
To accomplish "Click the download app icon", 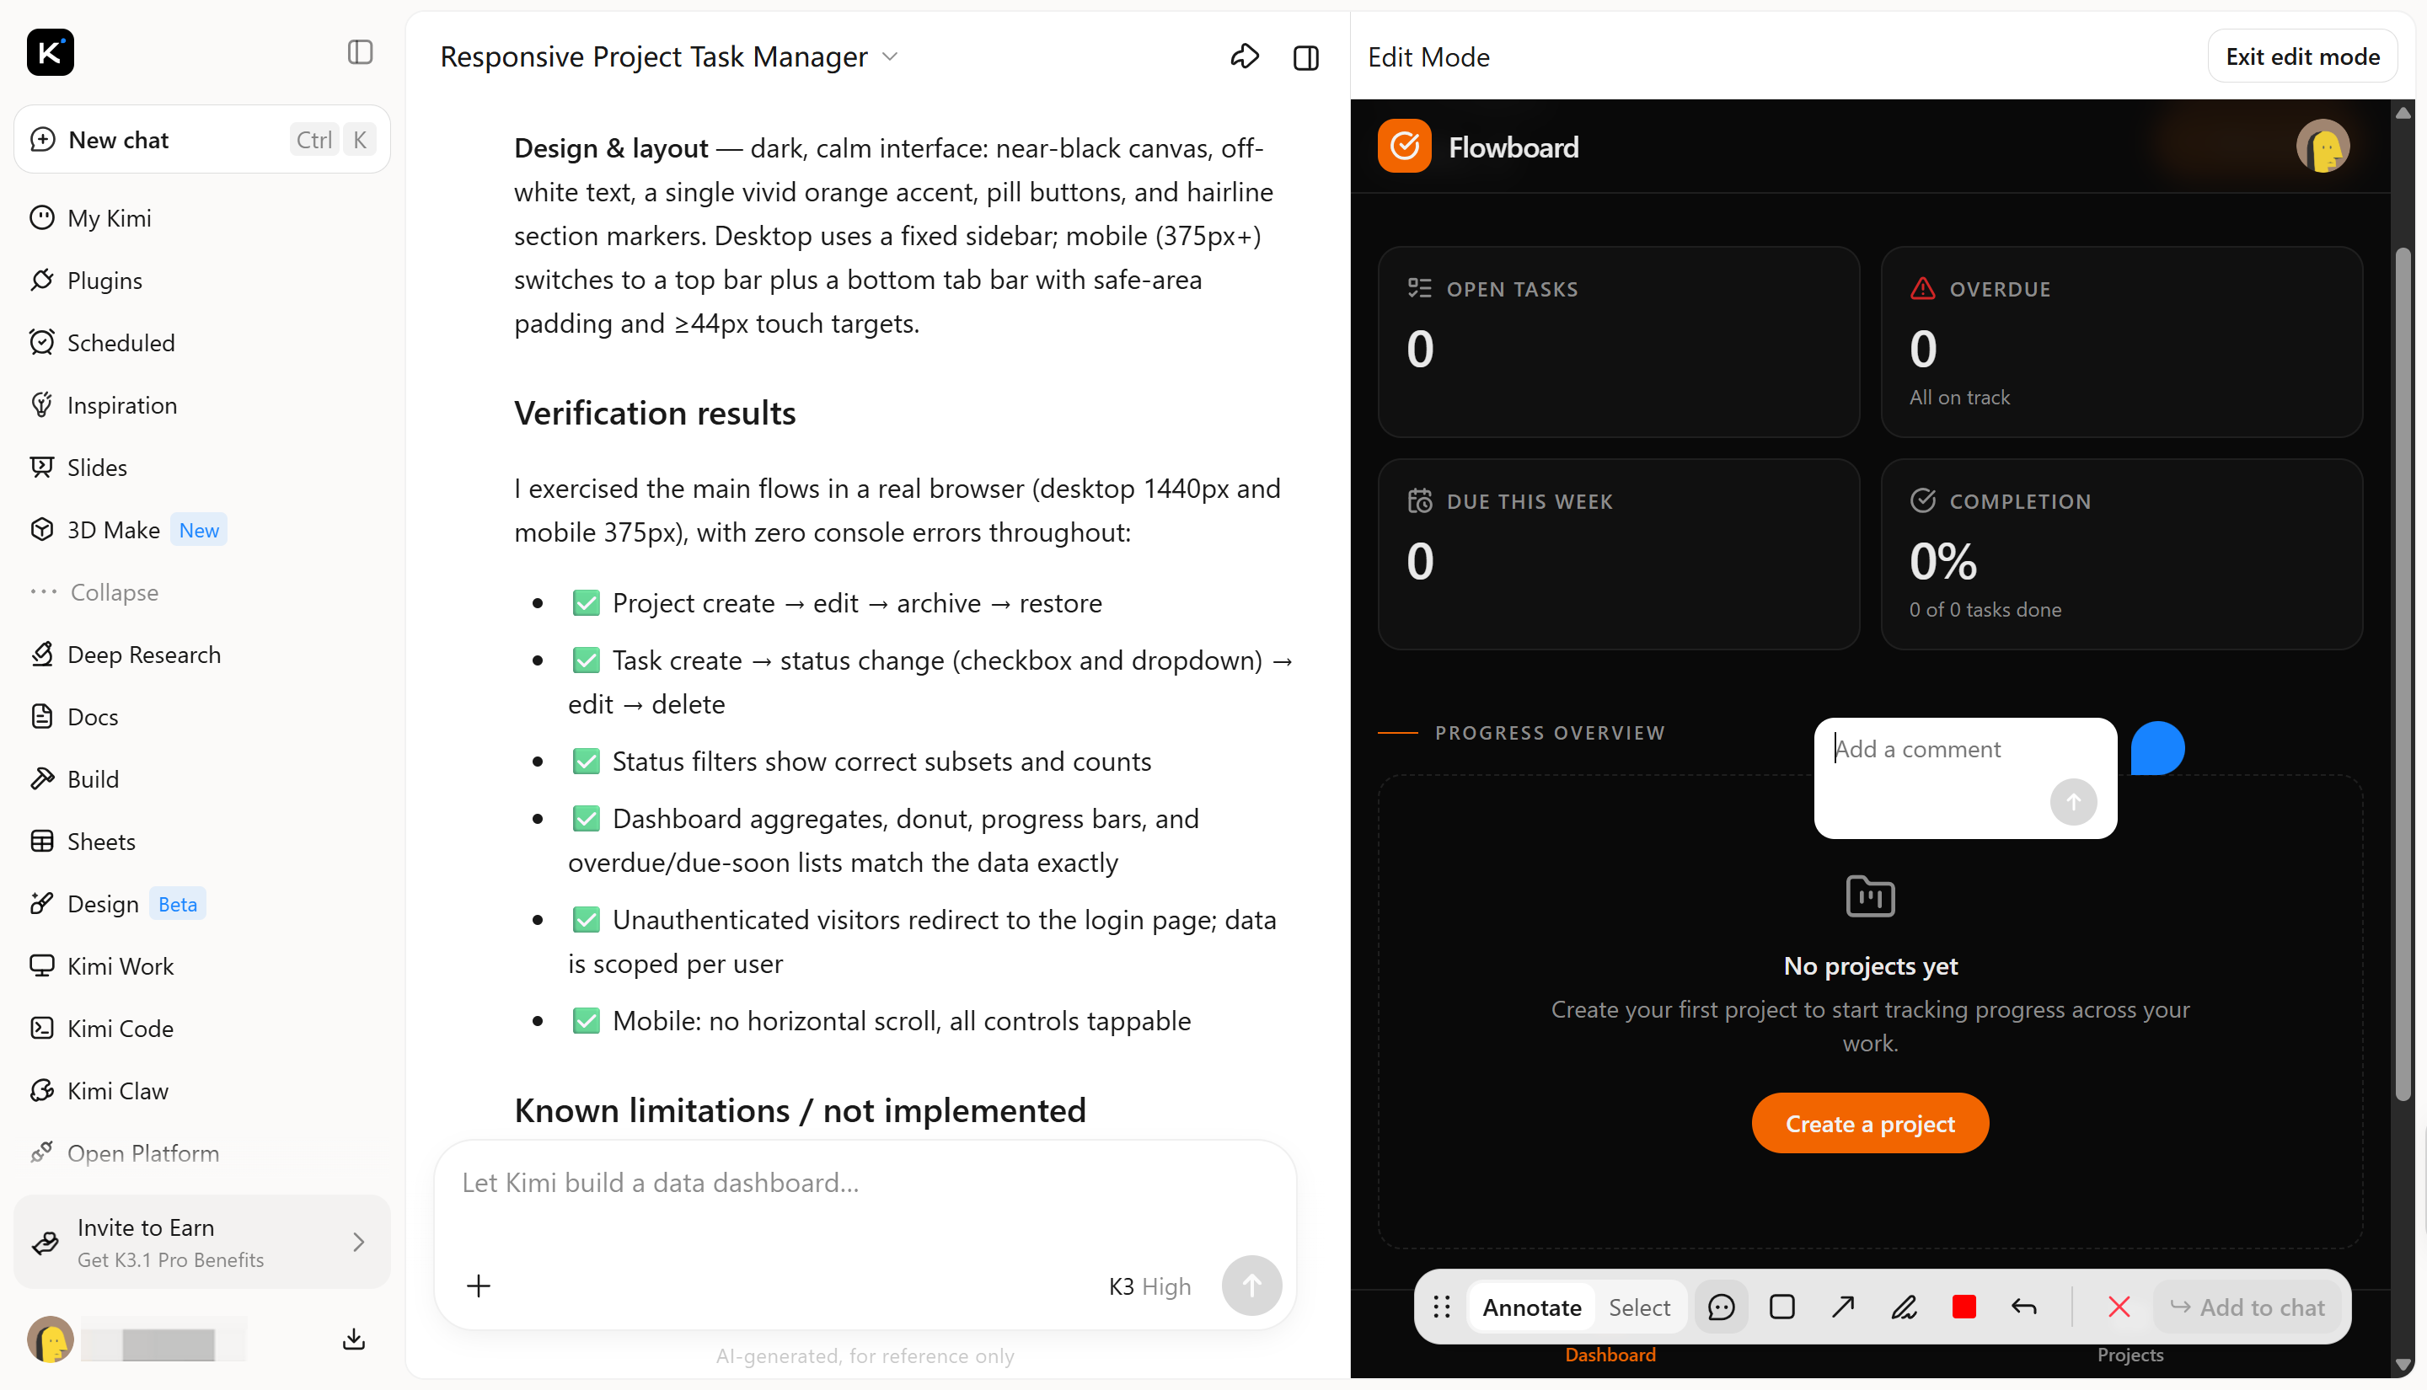I will (353, 1339).
